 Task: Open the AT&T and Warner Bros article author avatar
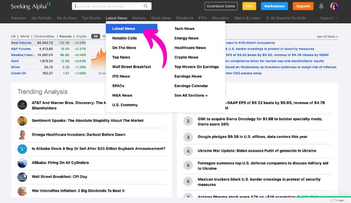(22, 105)
